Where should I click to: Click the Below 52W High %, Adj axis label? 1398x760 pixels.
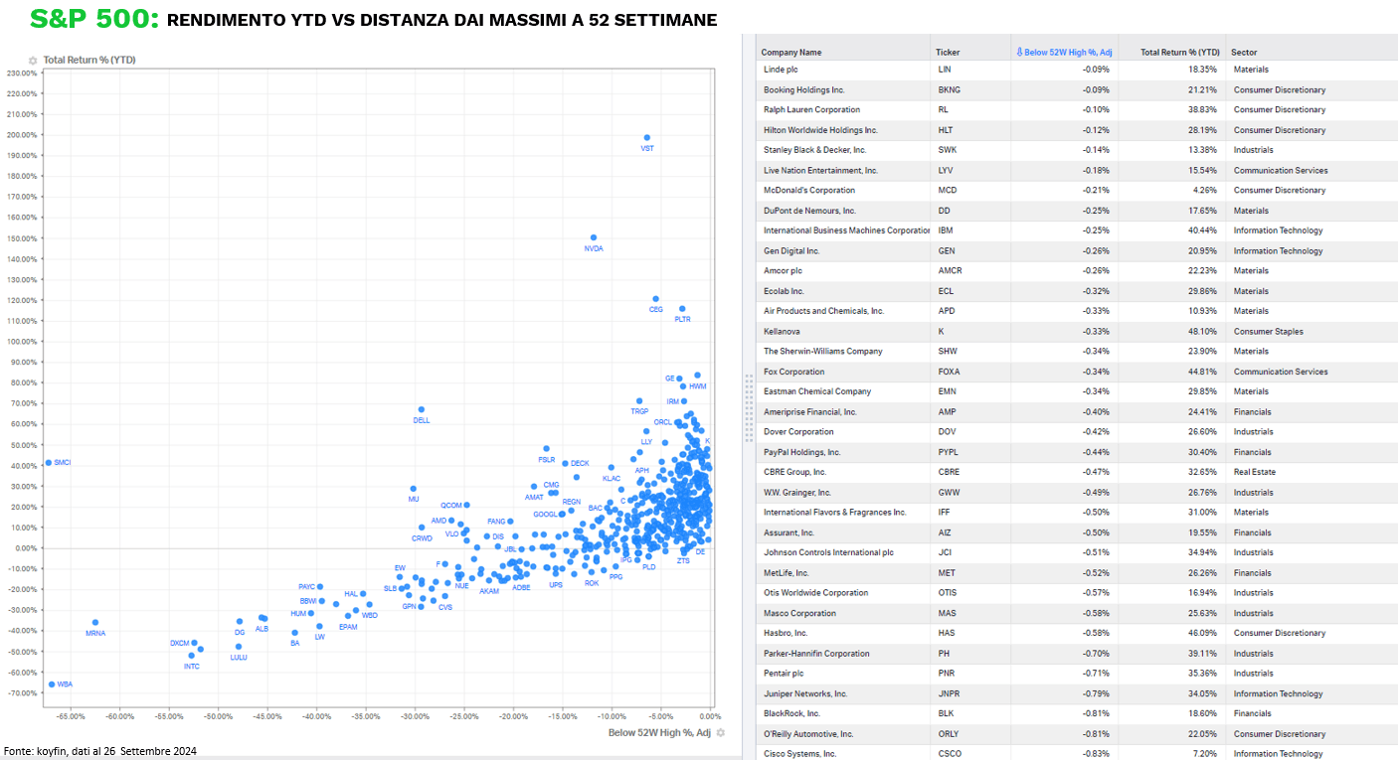point(660,733)
